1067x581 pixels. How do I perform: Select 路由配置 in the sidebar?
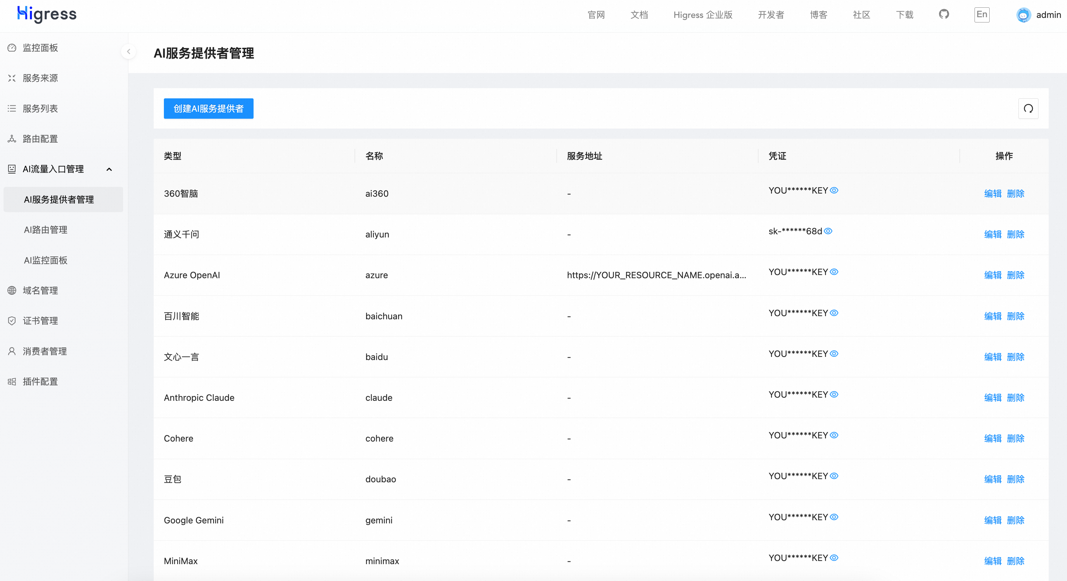pos(40,138)
